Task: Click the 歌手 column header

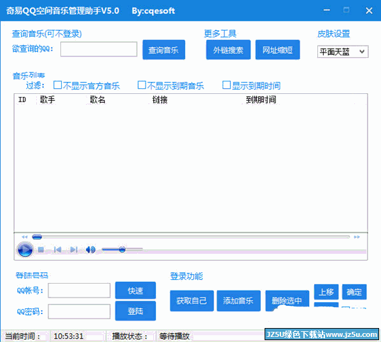Action: click(47, 100)
